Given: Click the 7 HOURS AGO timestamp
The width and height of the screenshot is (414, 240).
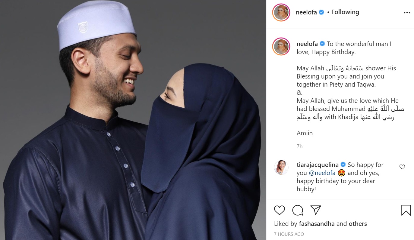Looking at the screenshot, I should (289, 234).
